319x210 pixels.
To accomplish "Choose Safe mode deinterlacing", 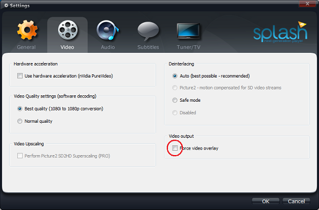I will pos(175,100).
